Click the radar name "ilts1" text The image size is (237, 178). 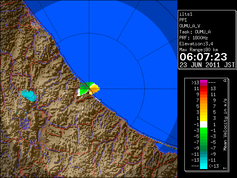pos(186,14)
